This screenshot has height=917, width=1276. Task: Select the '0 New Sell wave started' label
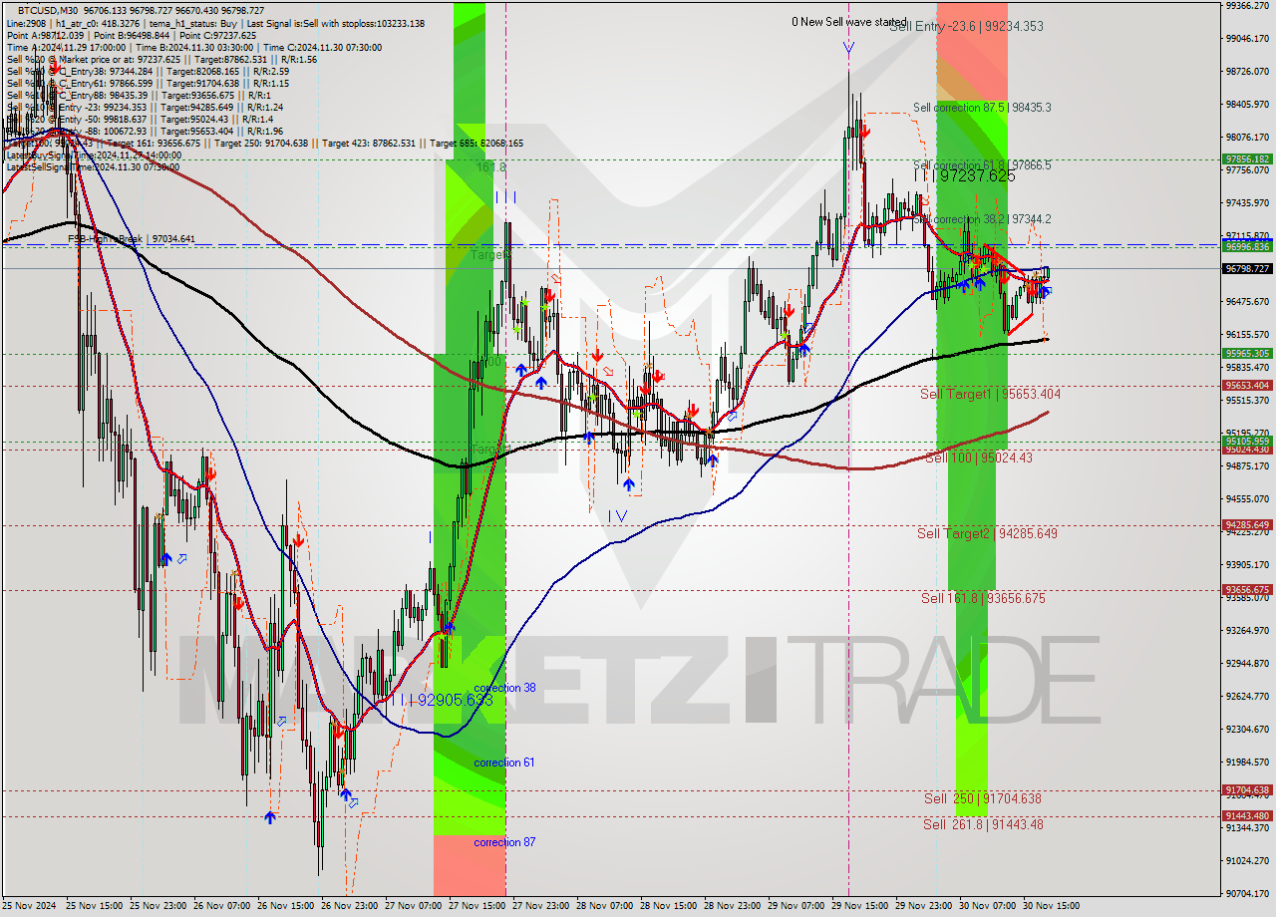pyautogui.click(x=849, y=21)
